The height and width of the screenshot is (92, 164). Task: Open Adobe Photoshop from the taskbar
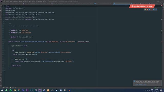[32, 90]
